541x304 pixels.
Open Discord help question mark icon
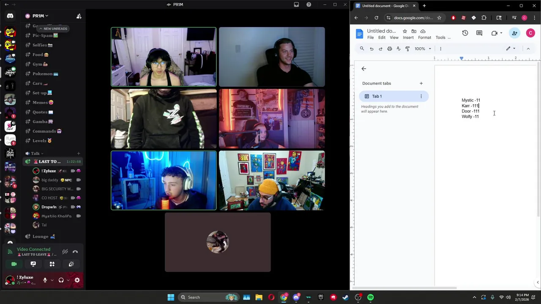(x=309, y=5)
